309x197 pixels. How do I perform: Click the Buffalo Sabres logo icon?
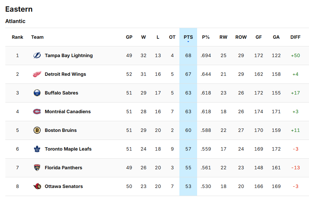point(37,93)
